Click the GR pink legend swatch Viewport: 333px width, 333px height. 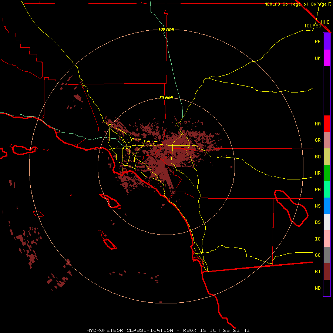click(327, 140)
